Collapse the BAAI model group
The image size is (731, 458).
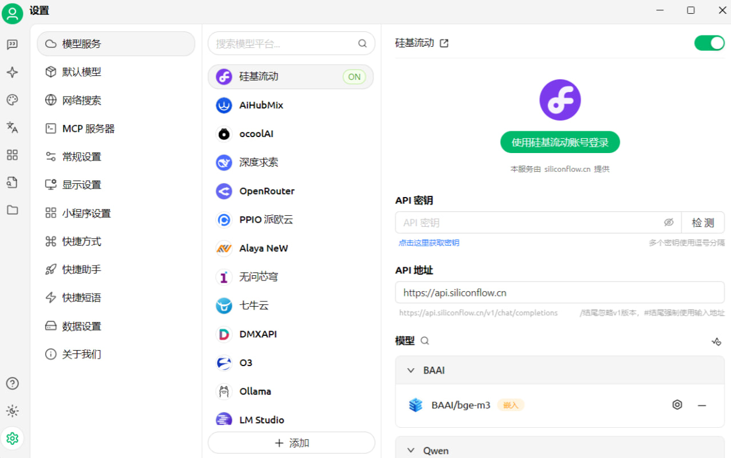[x=411, y=371]
